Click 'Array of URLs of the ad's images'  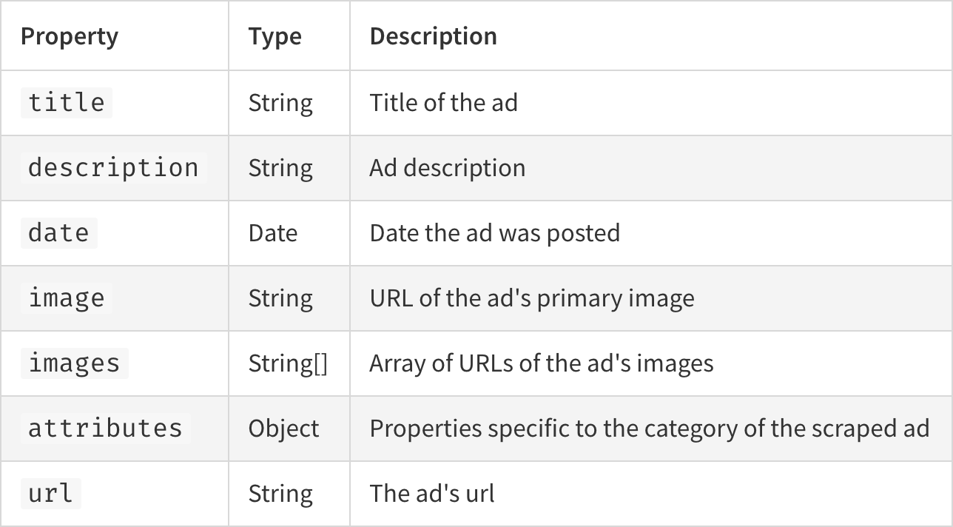click(542, 363)
